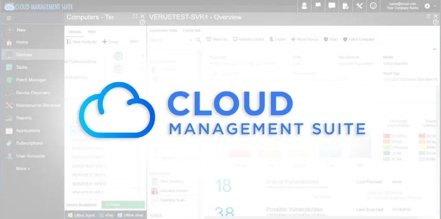Click the Delete button in Overview toolbar

pyautogui.click(x=277, y=39)
